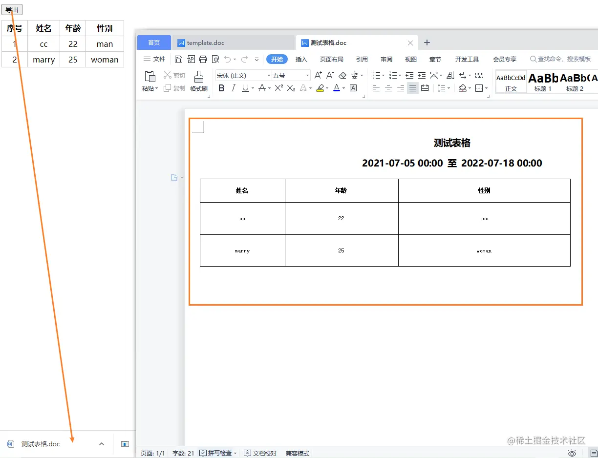Click the sort A-Z icon
Viewport: 598px width, 458px height.
pyautogui.click(x=450, y=75)
